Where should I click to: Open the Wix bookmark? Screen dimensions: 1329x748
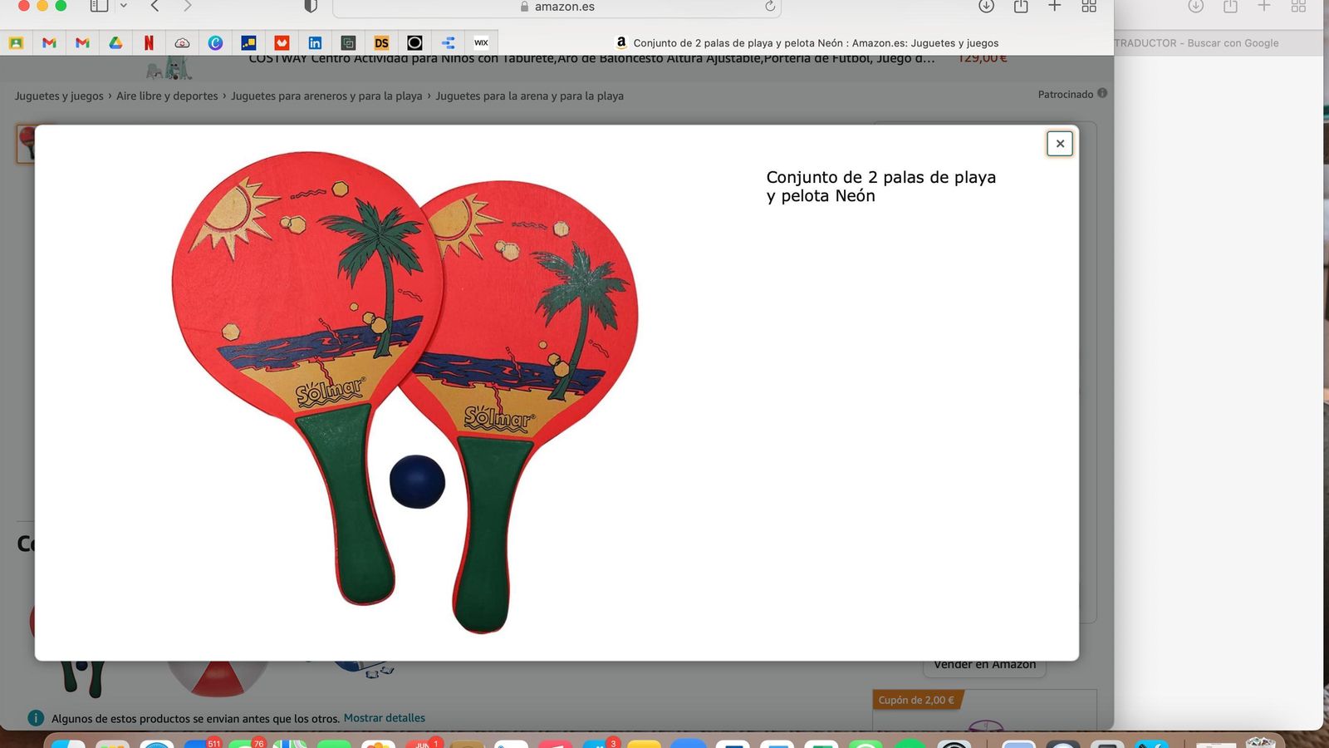click(481, 42)
